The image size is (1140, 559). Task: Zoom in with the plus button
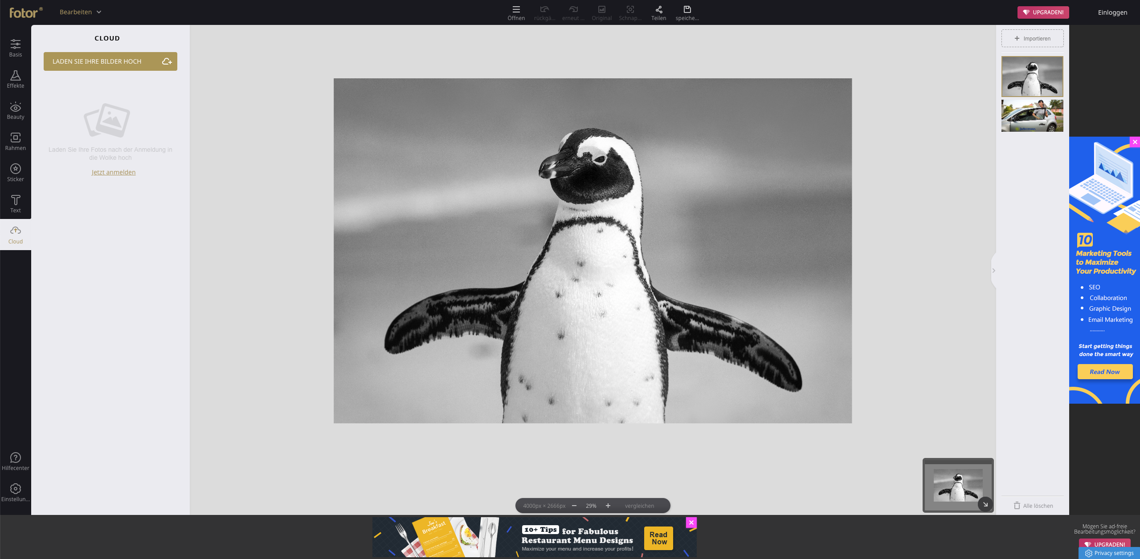pos(608,506)
